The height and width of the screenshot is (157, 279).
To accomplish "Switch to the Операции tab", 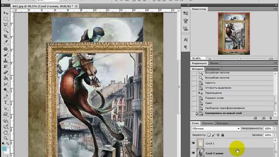I will (x=213, y=69).
